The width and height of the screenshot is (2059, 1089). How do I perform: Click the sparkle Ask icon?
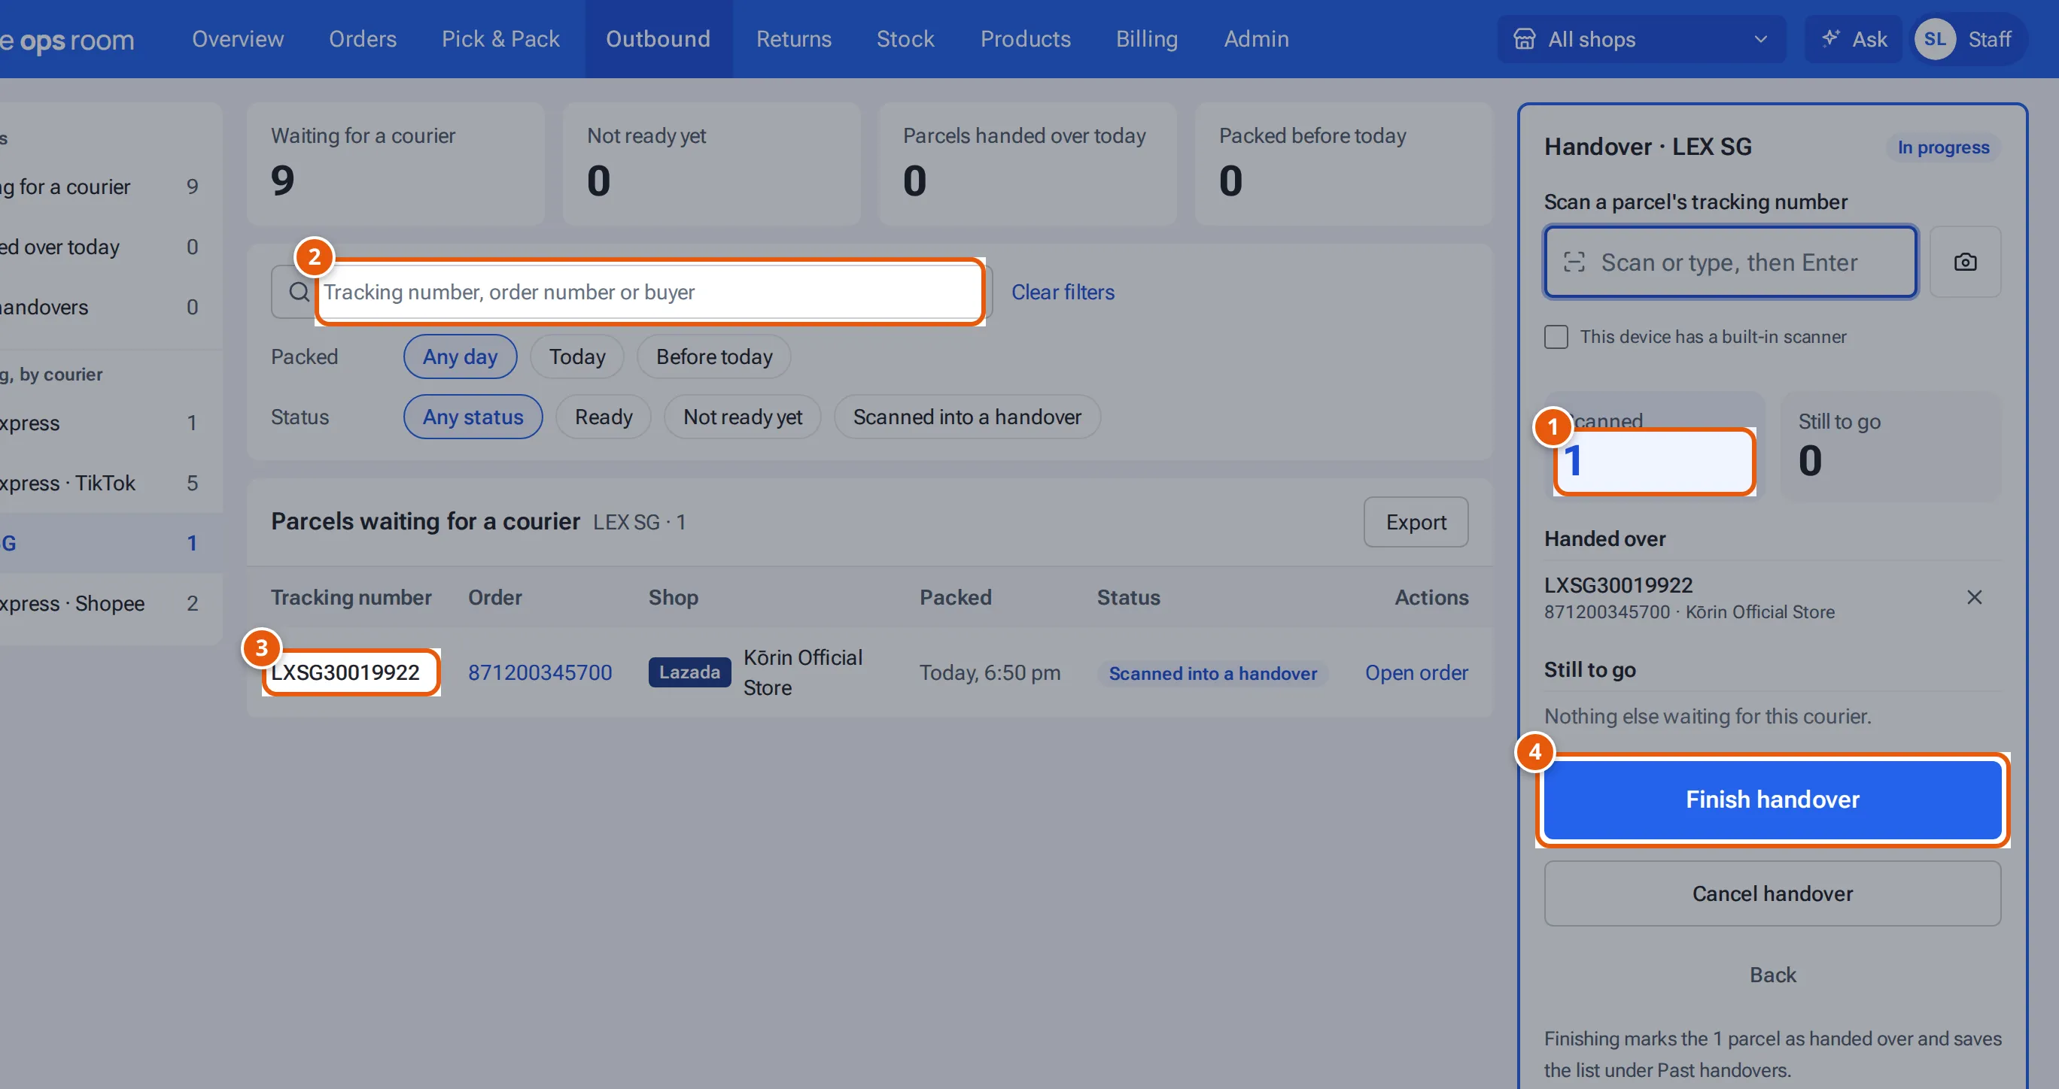[1829, 38]
